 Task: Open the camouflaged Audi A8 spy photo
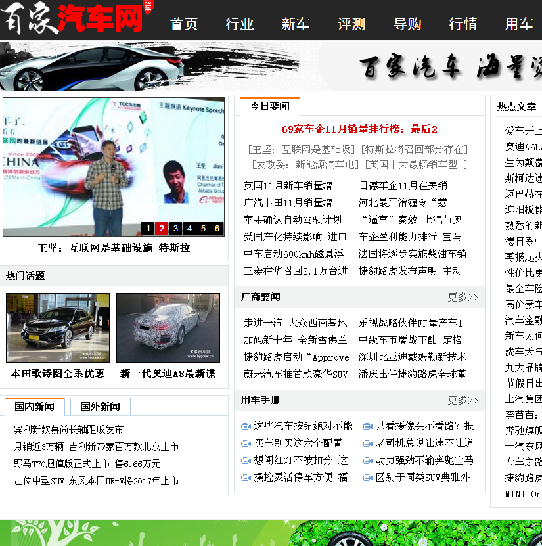168,328
